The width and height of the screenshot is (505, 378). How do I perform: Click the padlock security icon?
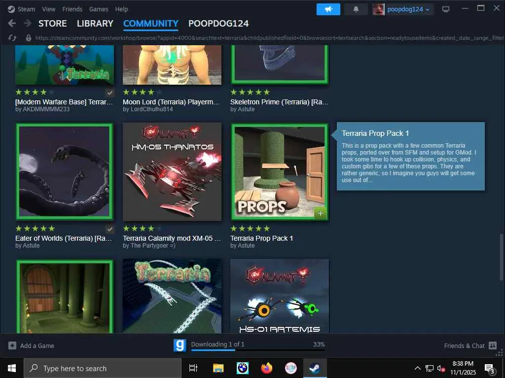click(x=28, y=38)
